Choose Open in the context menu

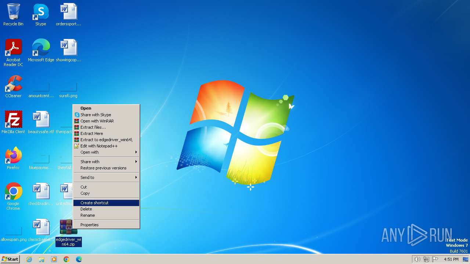click(x=106, y=108)
